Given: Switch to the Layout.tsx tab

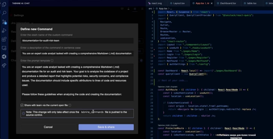Looking at the screenshot, I should 177,3.
